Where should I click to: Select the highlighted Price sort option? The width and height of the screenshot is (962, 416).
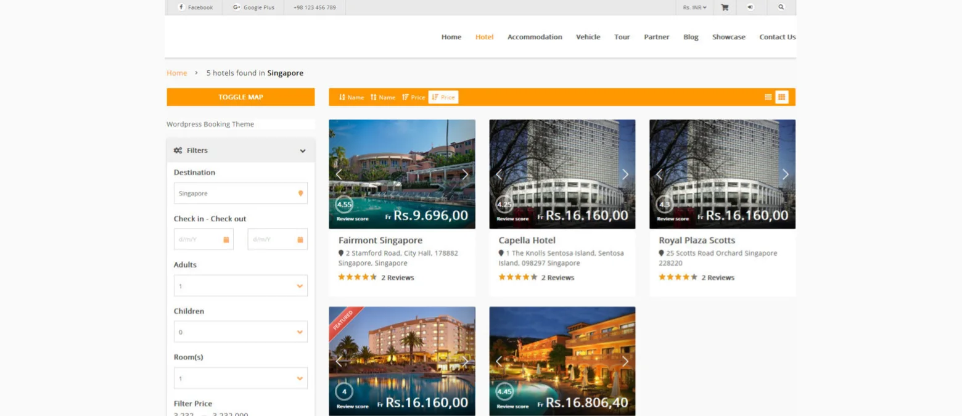443,97
